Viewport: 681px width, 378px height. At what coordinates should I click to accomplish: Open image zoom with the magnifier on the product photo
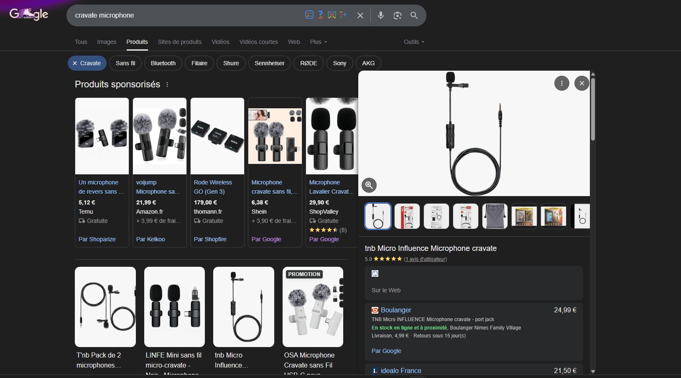pos(369,185)
